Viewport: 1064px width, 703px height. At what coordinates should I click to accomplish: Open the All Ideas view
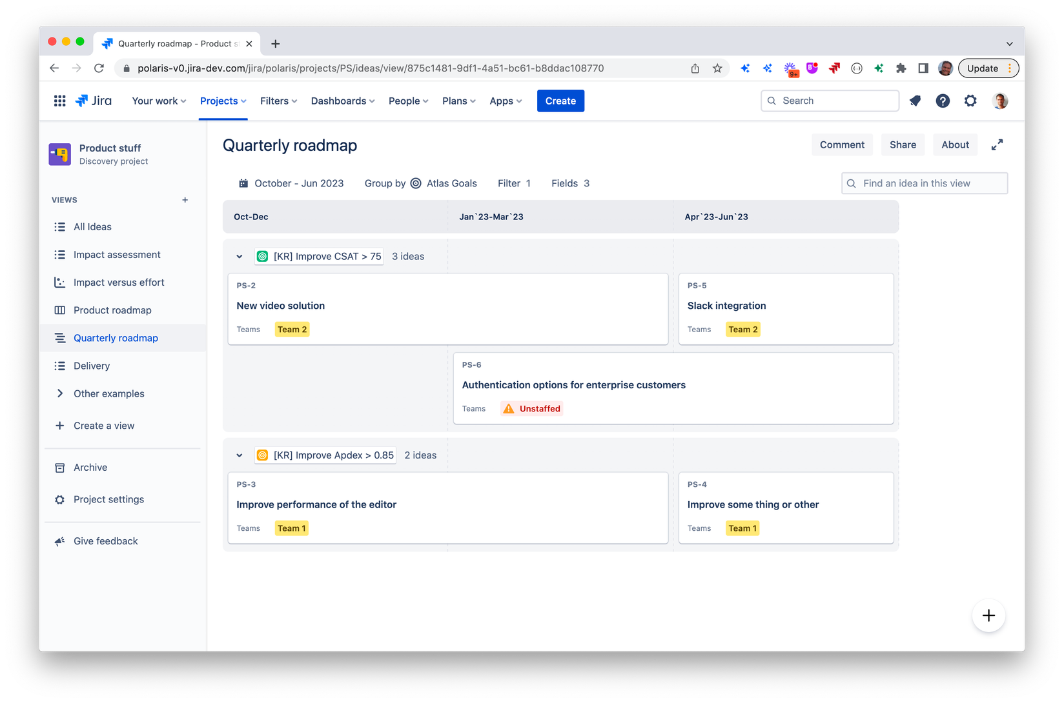coord(92,226)
